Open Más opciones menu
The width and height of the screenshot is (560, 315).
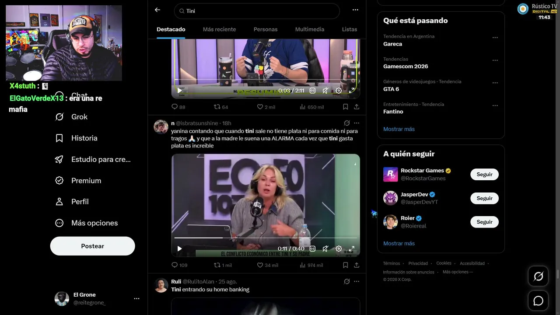coord(86,223)
